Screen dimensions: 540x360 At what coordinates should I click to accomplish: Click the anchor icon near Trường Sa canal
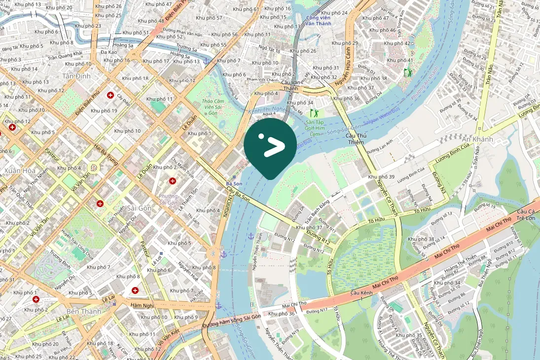pyautogui.click(x=206, y=61)
